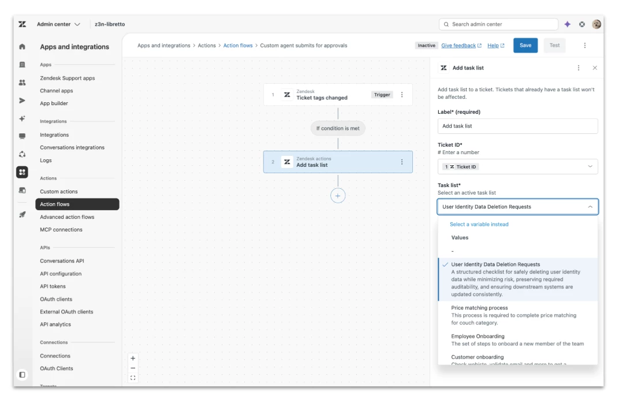Select the blank dash value option
The height and width of the screenshot is (403, 619).
517,251
